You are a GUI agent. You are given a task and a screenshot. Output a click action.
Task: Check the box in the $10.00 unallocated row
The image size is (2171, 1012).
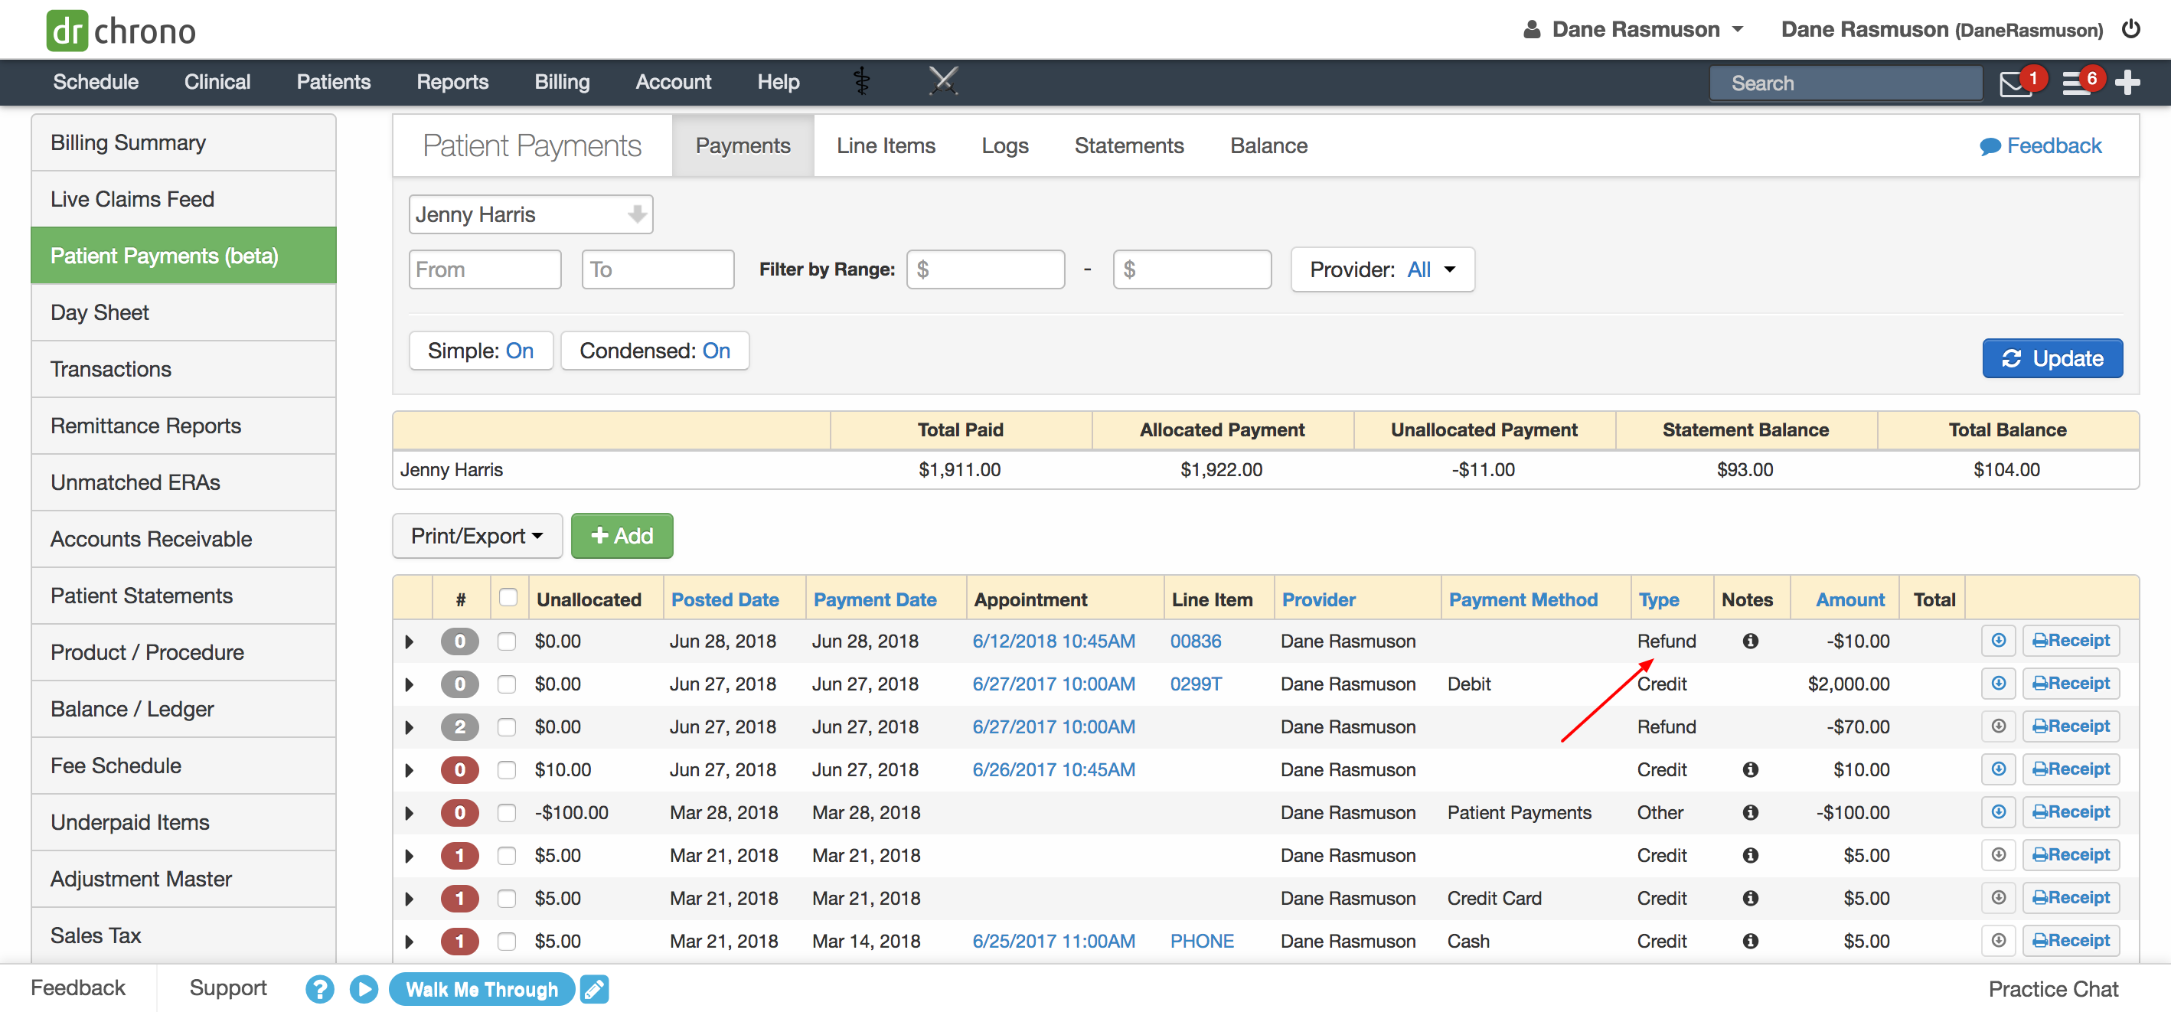point(507,770)
